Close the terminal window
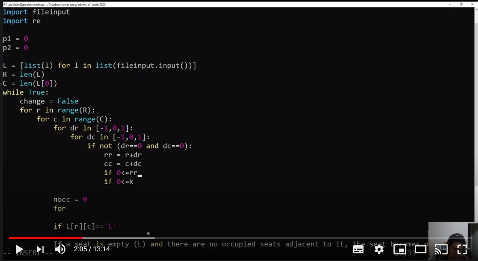This screenshot has width=478, height=261. [472, 4]
